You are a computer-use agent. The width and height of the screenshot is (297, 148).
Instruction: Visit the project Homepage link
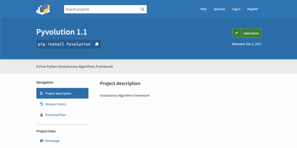tap(52, 141)
